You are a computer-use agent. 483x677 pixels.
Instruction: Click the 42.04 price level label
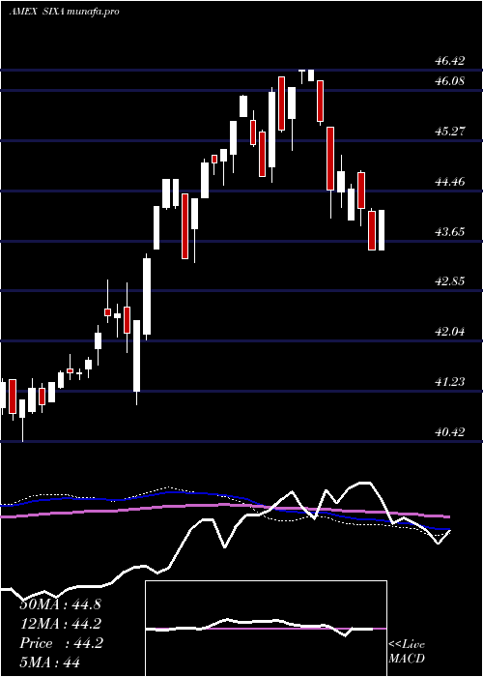(x=450, y=332)
